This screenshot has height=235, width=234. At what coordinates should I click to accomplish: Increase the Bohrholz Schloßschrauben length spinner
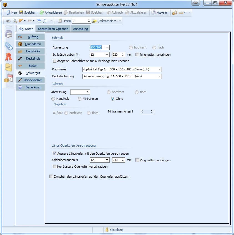click(x=123, y=53)
